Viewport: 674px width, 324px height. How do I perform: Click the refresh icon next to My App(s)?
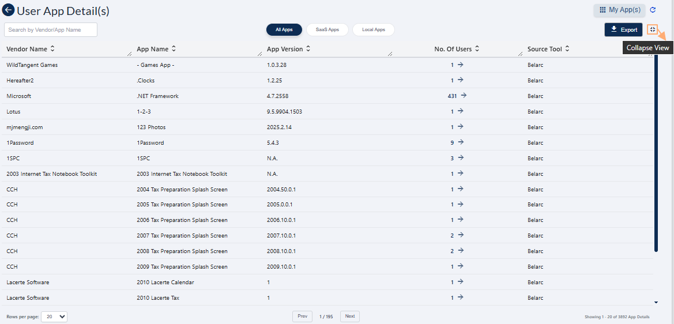pos(653,10)
